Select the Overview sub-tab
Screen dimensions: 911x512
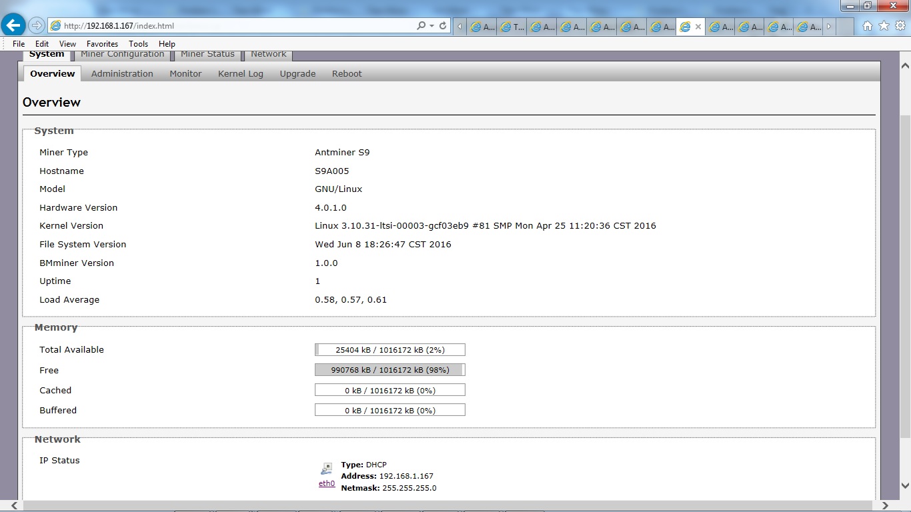(53, 73)
